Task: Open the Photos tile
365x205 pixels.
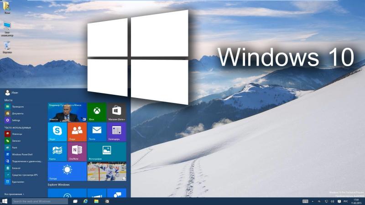Action: tap(107, 152)
